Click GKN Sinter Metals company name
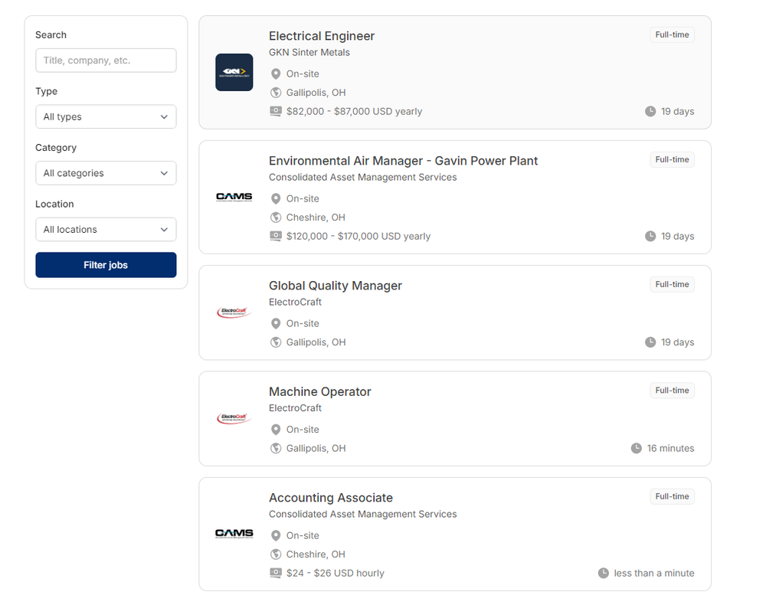This screenshot has height=595, width=766. click(x=309, y=52)
